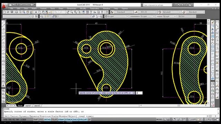The image size is (221, 124).
Task: Click the Table Style icon
Action: (160, 12)
